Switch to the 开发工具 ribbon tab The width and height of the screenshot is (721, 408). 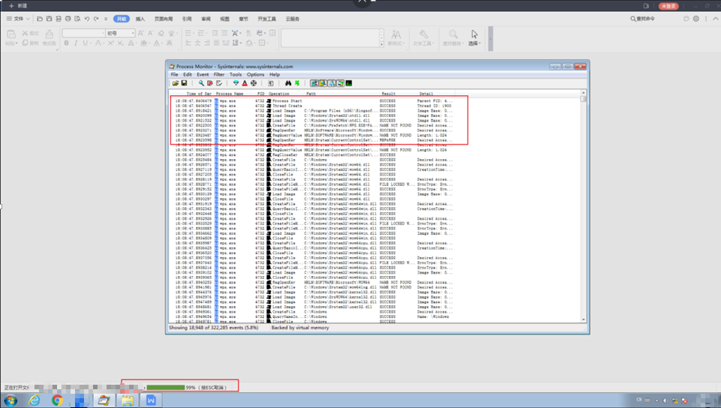(x=266, y=19)
